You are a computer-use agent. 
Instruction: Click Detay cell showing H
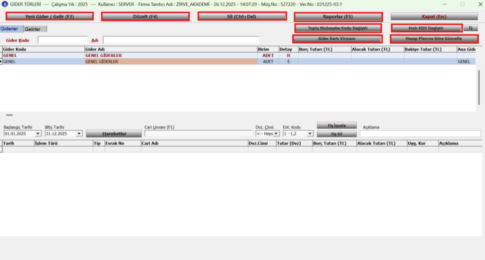click(x=288, y=55)
